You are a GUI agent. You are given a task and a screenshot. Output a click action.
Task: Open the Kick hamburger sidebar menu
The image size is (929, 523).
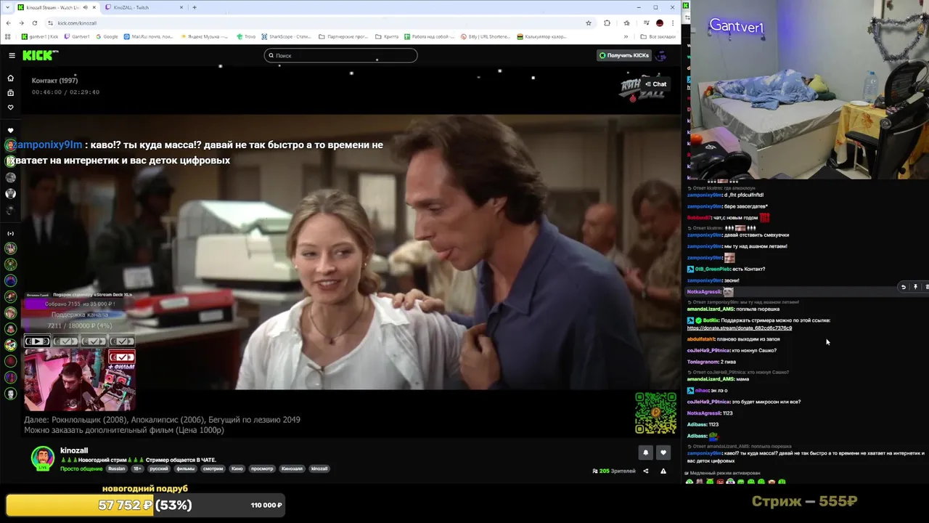(12, 55)
